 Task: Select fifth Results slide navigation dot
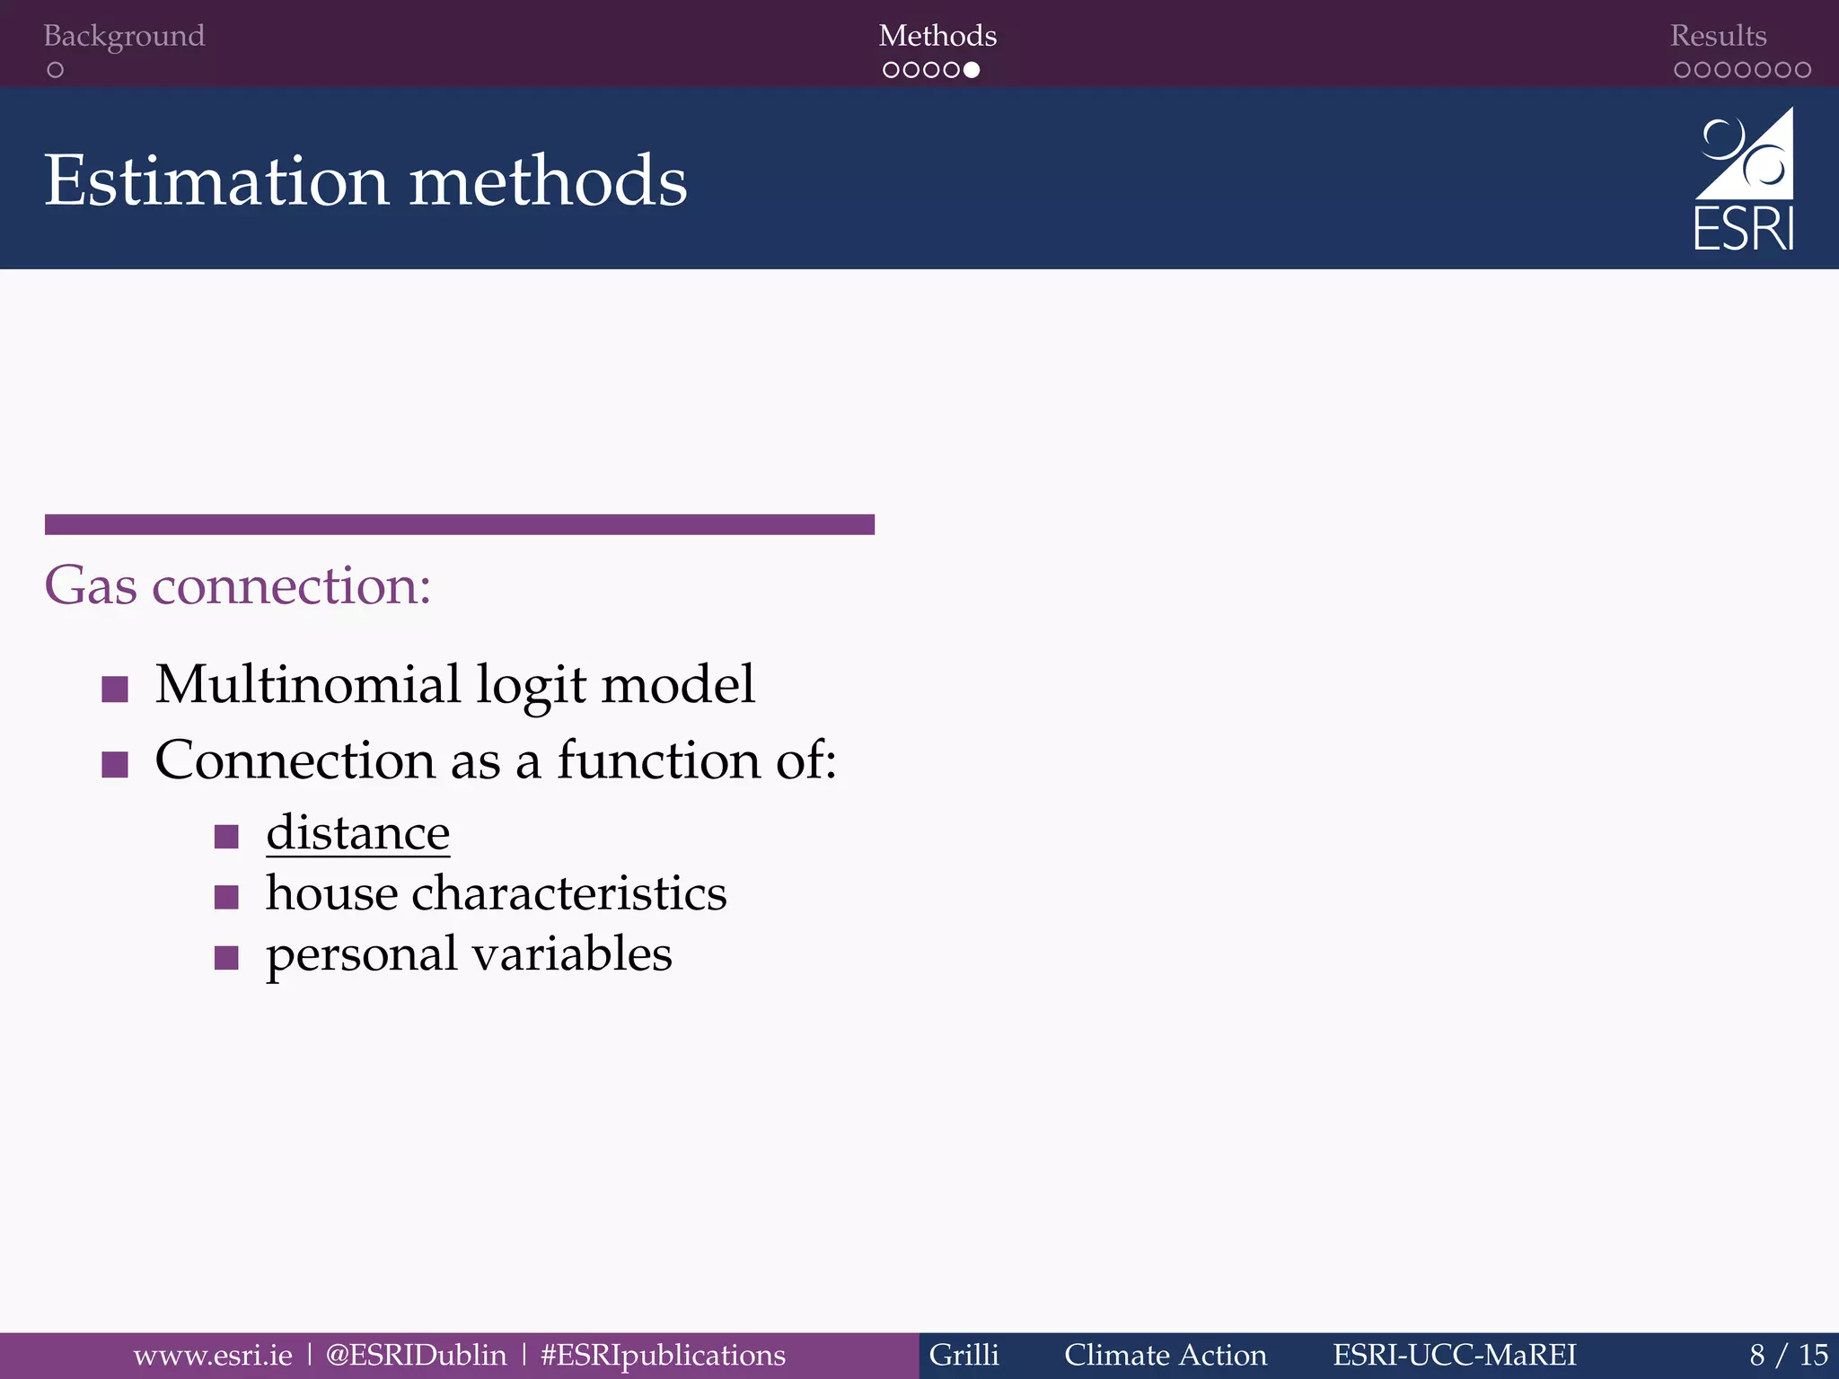point(1763,70)
